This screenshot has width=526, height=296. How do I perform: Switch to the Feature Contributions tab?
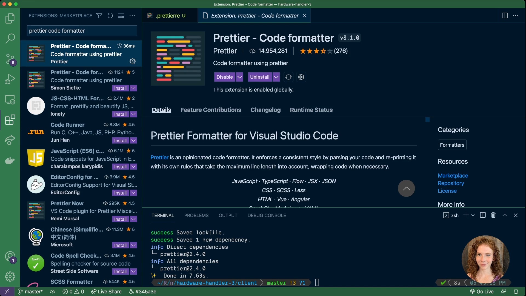pyautogui.click(x=211, y=110)
